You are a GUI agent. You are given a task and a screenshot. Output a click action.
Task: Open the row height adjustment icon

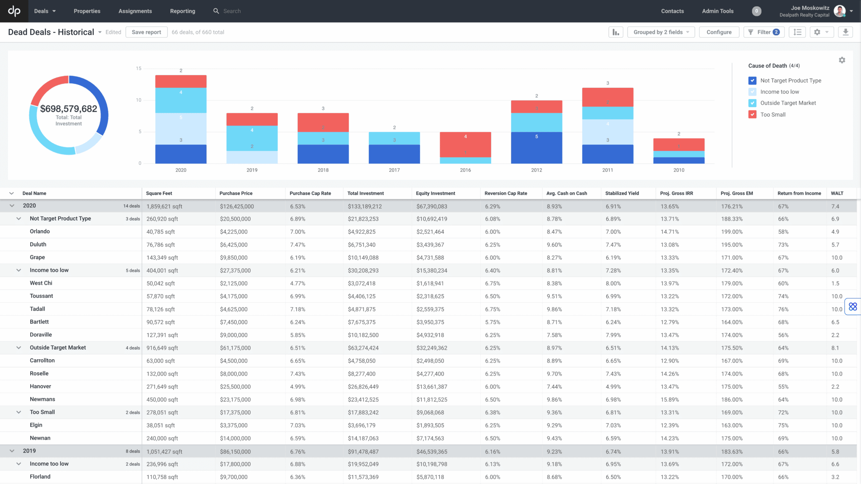click(797, 32)
